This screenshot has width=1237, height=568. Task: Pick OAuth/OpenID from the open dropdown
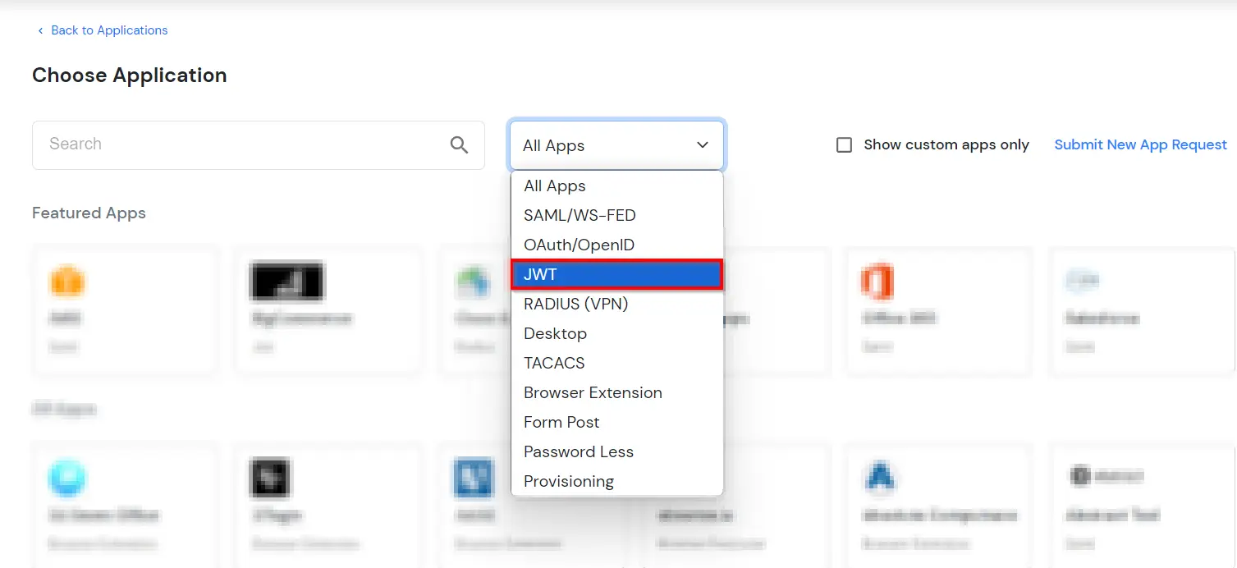[577, 245]
